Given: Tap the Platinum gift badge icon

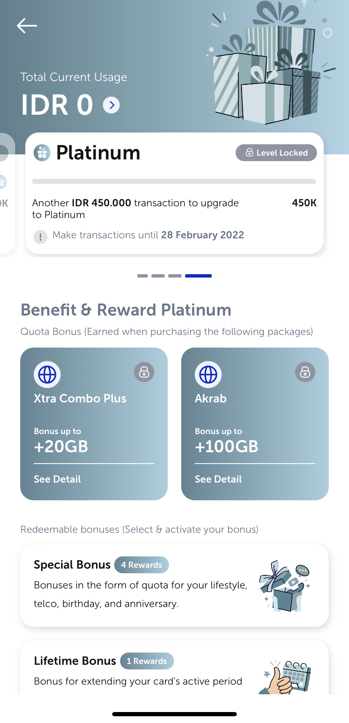Looking at the screenshot, I should point(42,153).
